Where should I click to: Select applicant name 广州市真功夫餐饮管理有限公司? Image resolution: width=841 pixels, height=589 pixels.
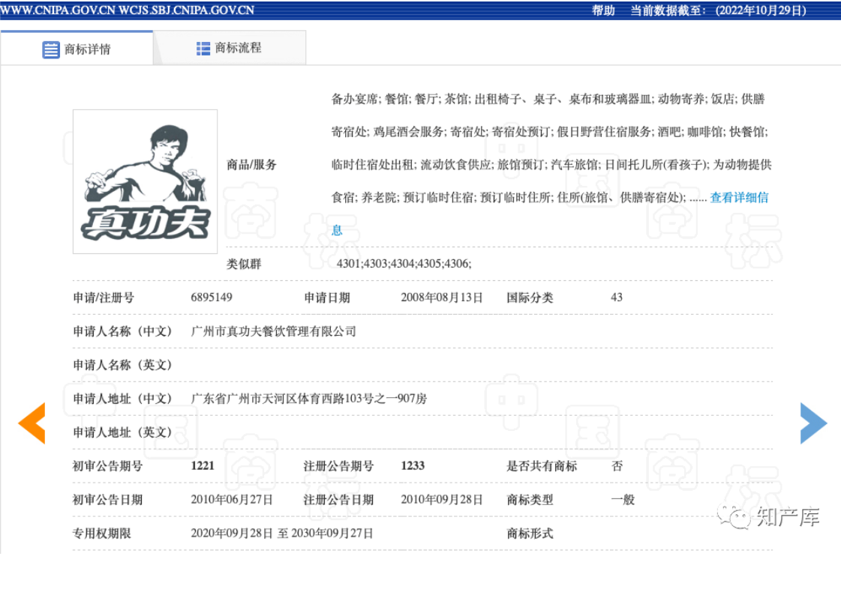(274, 331)
